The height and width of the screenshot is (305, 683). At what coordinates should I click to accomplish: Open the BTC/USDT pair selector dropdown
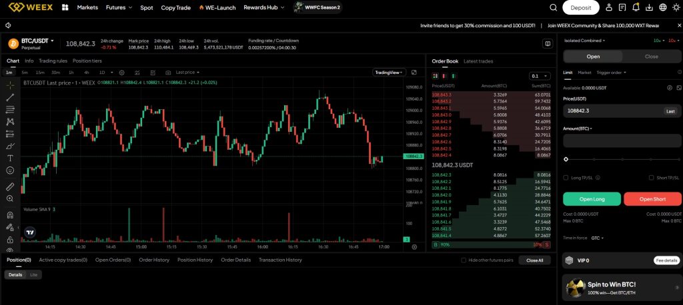pos(37,41)
